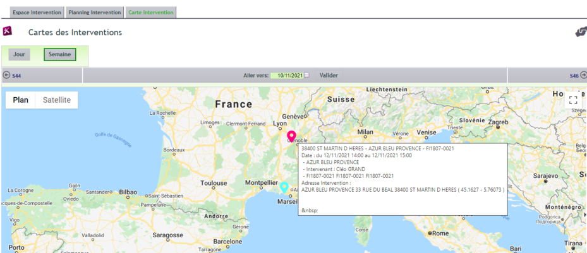Click the Lyon city label
The image size is (587, 253).
280,123
